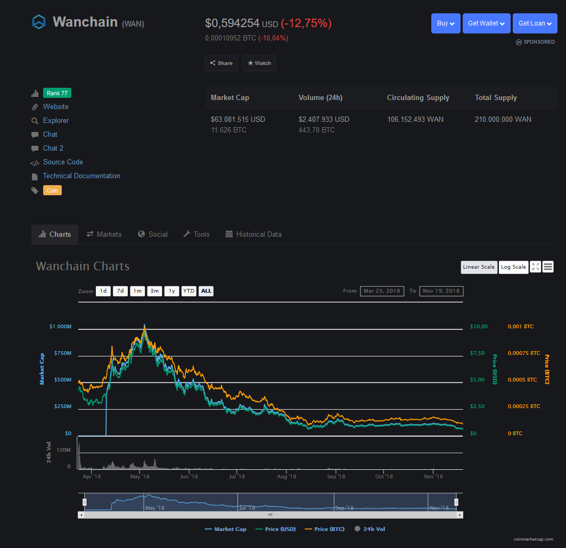This screenshot has width=566, height=548.
Task: Click the speech bubble icon beside Chat 2
Action: pyautogui.click(x=35, y=148)
